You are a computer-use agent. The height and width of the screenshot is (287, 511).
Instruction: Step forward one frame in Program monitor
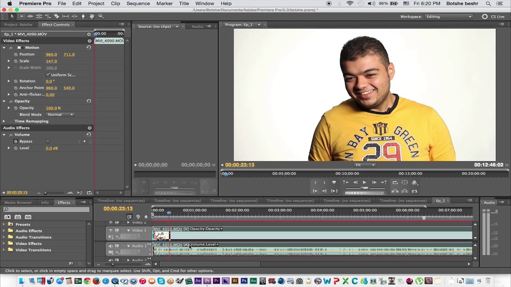pos(374,182)
